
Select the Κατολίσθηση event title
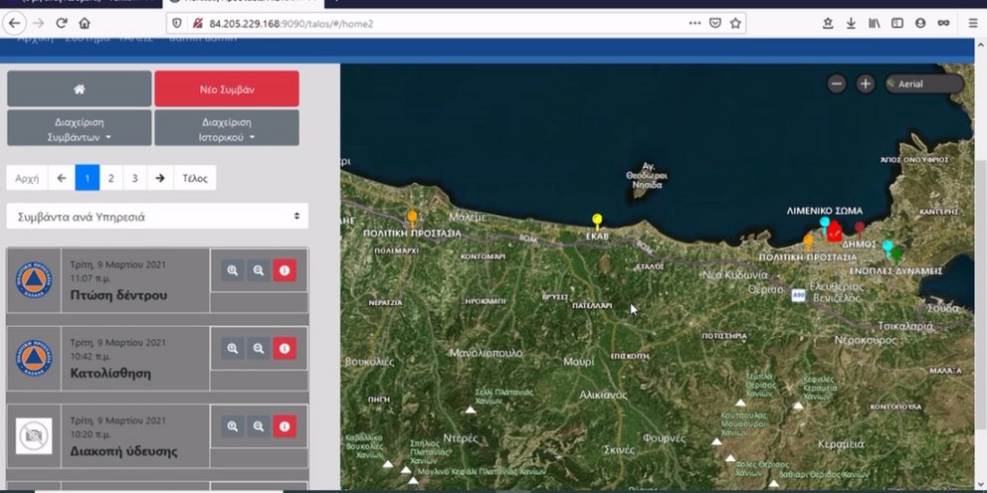(110, 373)
